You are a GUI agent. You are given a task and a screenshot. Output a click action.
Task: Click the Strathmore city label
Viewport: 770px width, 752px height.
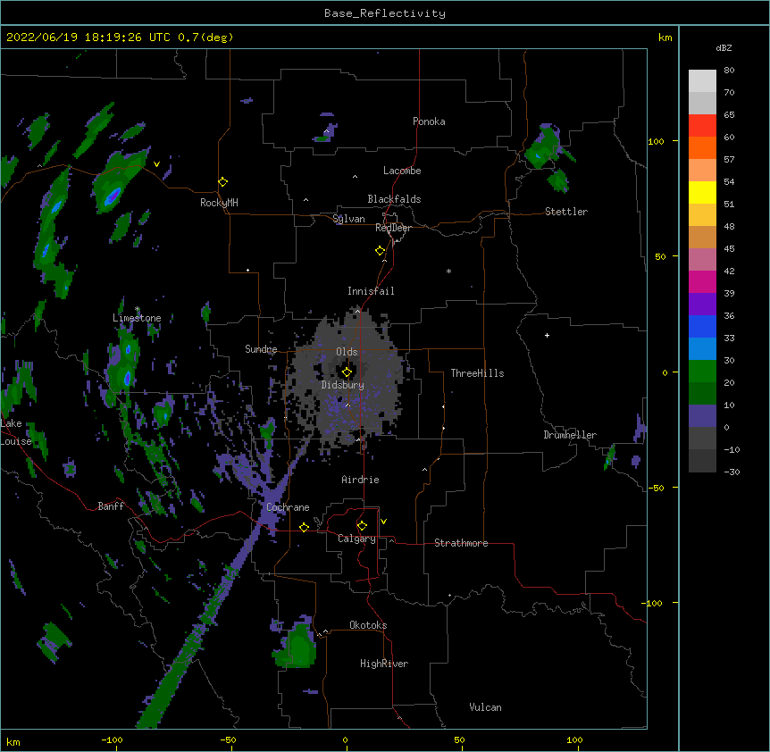461,543
